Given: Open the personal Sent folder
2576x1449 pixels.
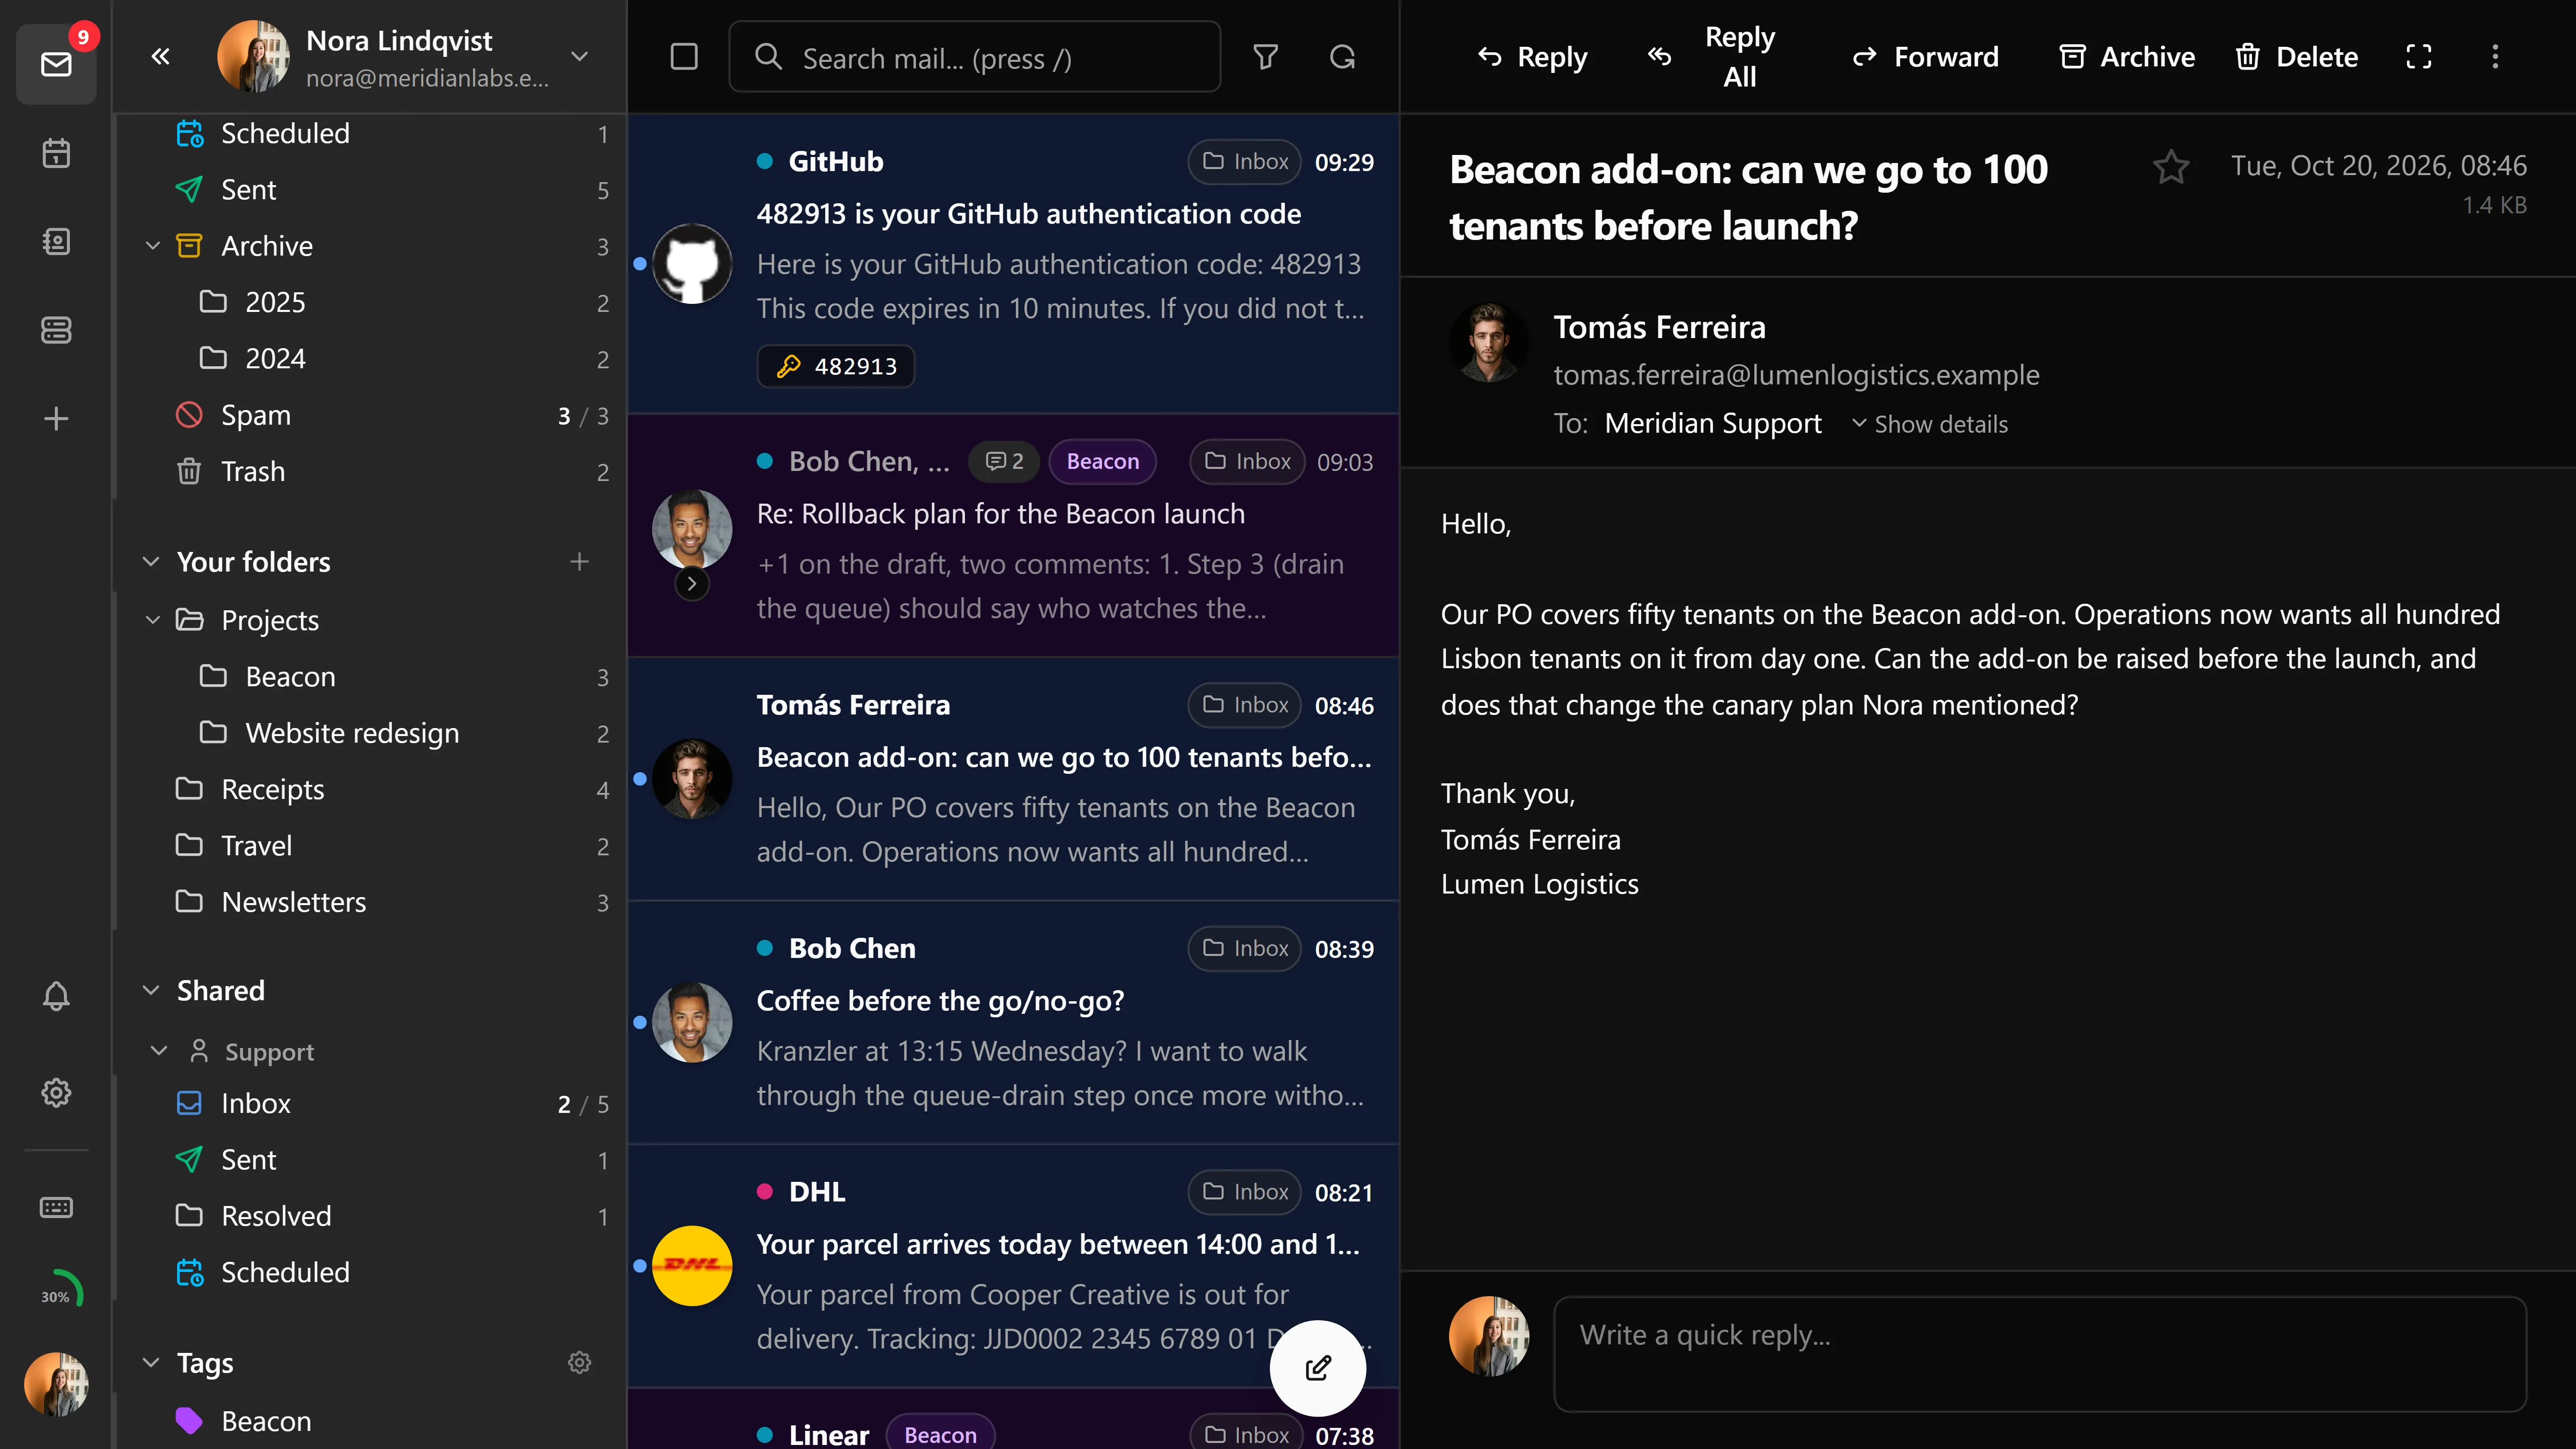Looking at the screenshot, I should tap(370, 190).
